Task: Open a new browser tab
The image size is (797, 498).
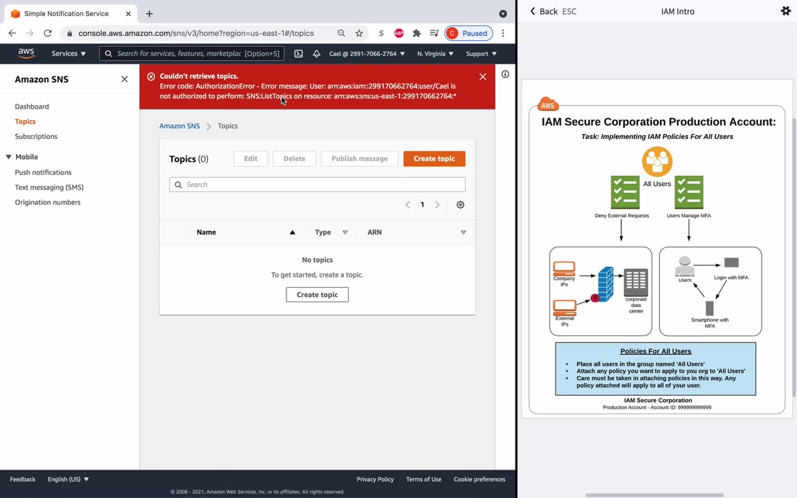Action: tap(149, 14)
